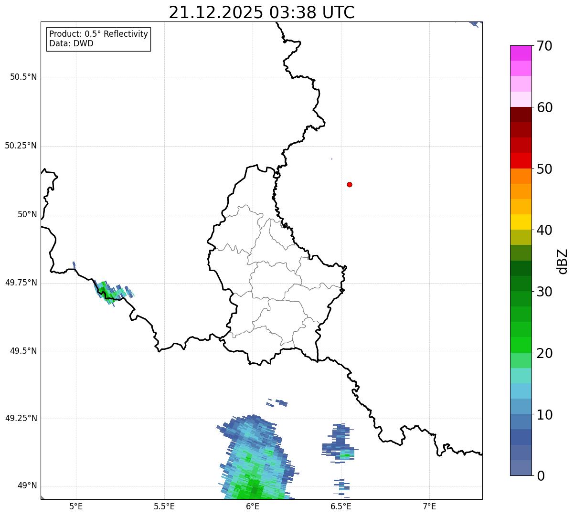
Task: Click the bottom slate-blue colorbar segment
Action: click(x=521, y=468)
